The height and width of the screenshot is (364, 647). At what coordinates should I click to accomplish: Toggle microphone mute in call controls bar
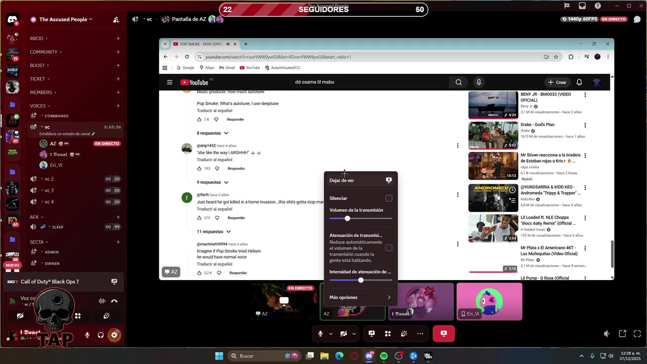coord(320,334)
